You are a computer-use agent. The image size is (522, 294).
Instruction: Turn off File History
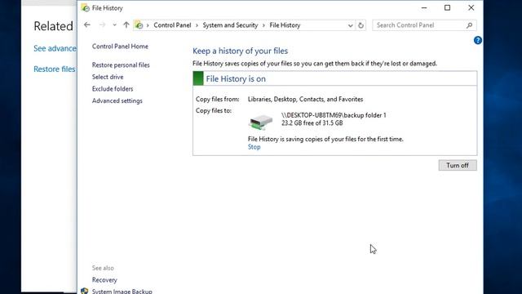click(x=458, y=165)
